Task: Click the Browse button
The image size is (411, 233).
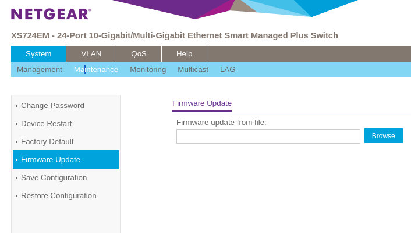Action: click(384, 136)
